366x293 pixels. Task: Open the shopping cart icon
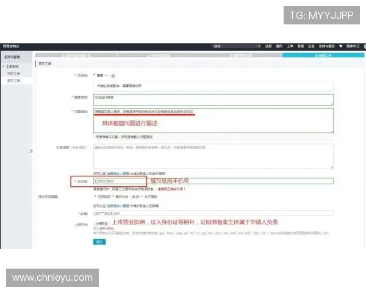coord(340,46)
